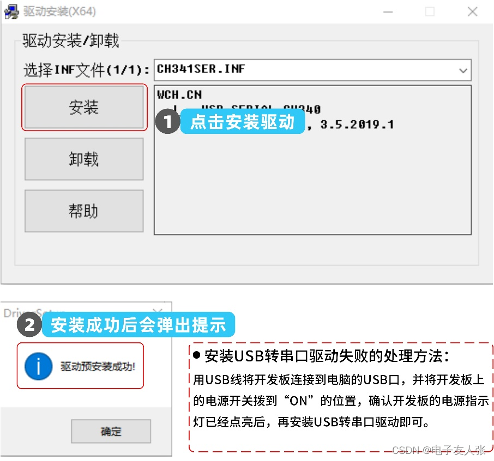
Task: Click the 安装 install button
Action: tap(84, 107)
